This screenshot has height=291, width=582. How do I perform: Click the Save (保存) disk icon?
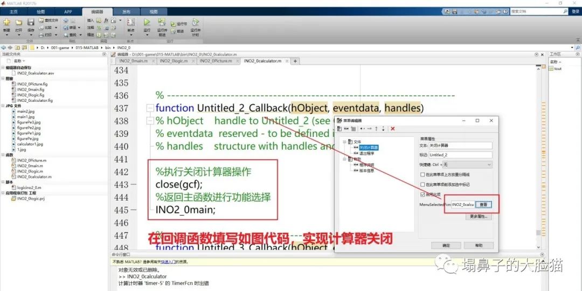pyautogui.click(x=31, y=22)
